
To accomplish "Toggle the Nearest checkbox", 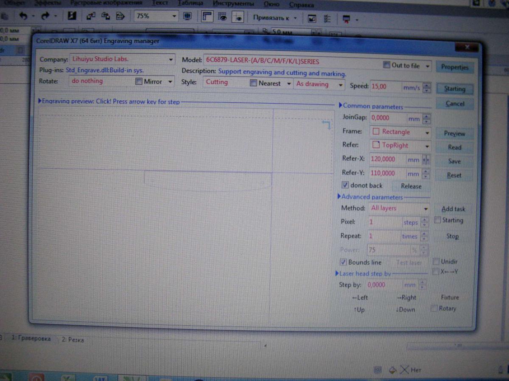I will coord(253,83).
